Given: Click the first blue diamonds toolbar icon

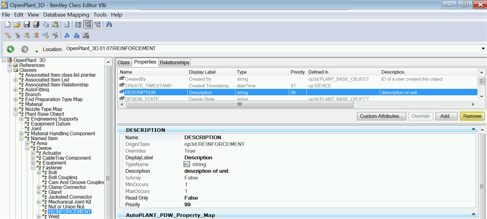Looking at the screenshot, I should [x=66, y=35].
